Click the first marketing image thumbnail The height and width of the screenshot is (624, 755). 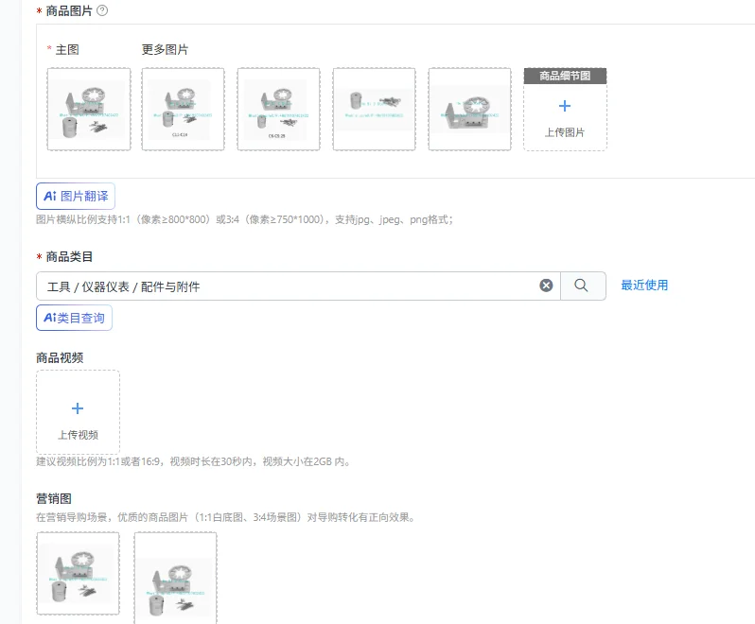click(78, 573)
